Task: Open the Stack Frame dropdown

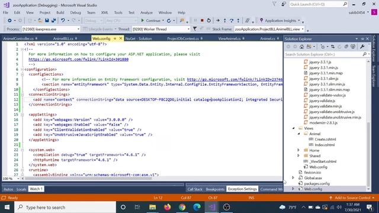Action: (269, 29)
